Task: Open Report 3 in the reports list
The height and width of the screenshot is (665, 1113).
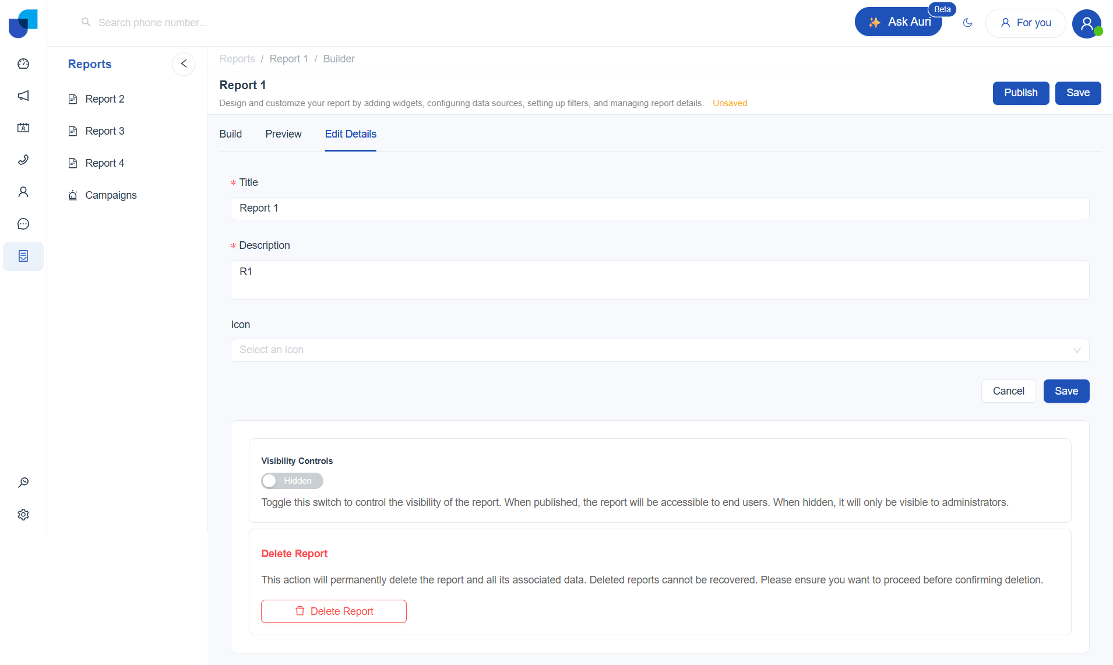Action: tap(105, 131)
